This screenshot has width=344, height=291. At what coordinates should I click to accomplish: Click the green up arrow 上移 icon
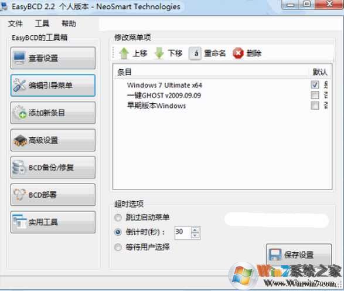click(x=124, y=53)
